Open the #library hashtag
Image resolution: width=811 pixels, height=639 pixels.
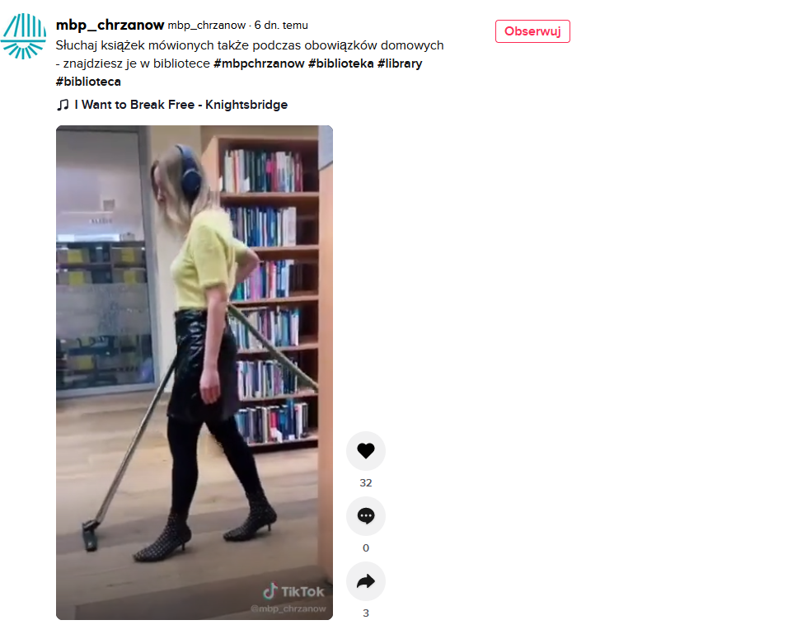(400, 63)
